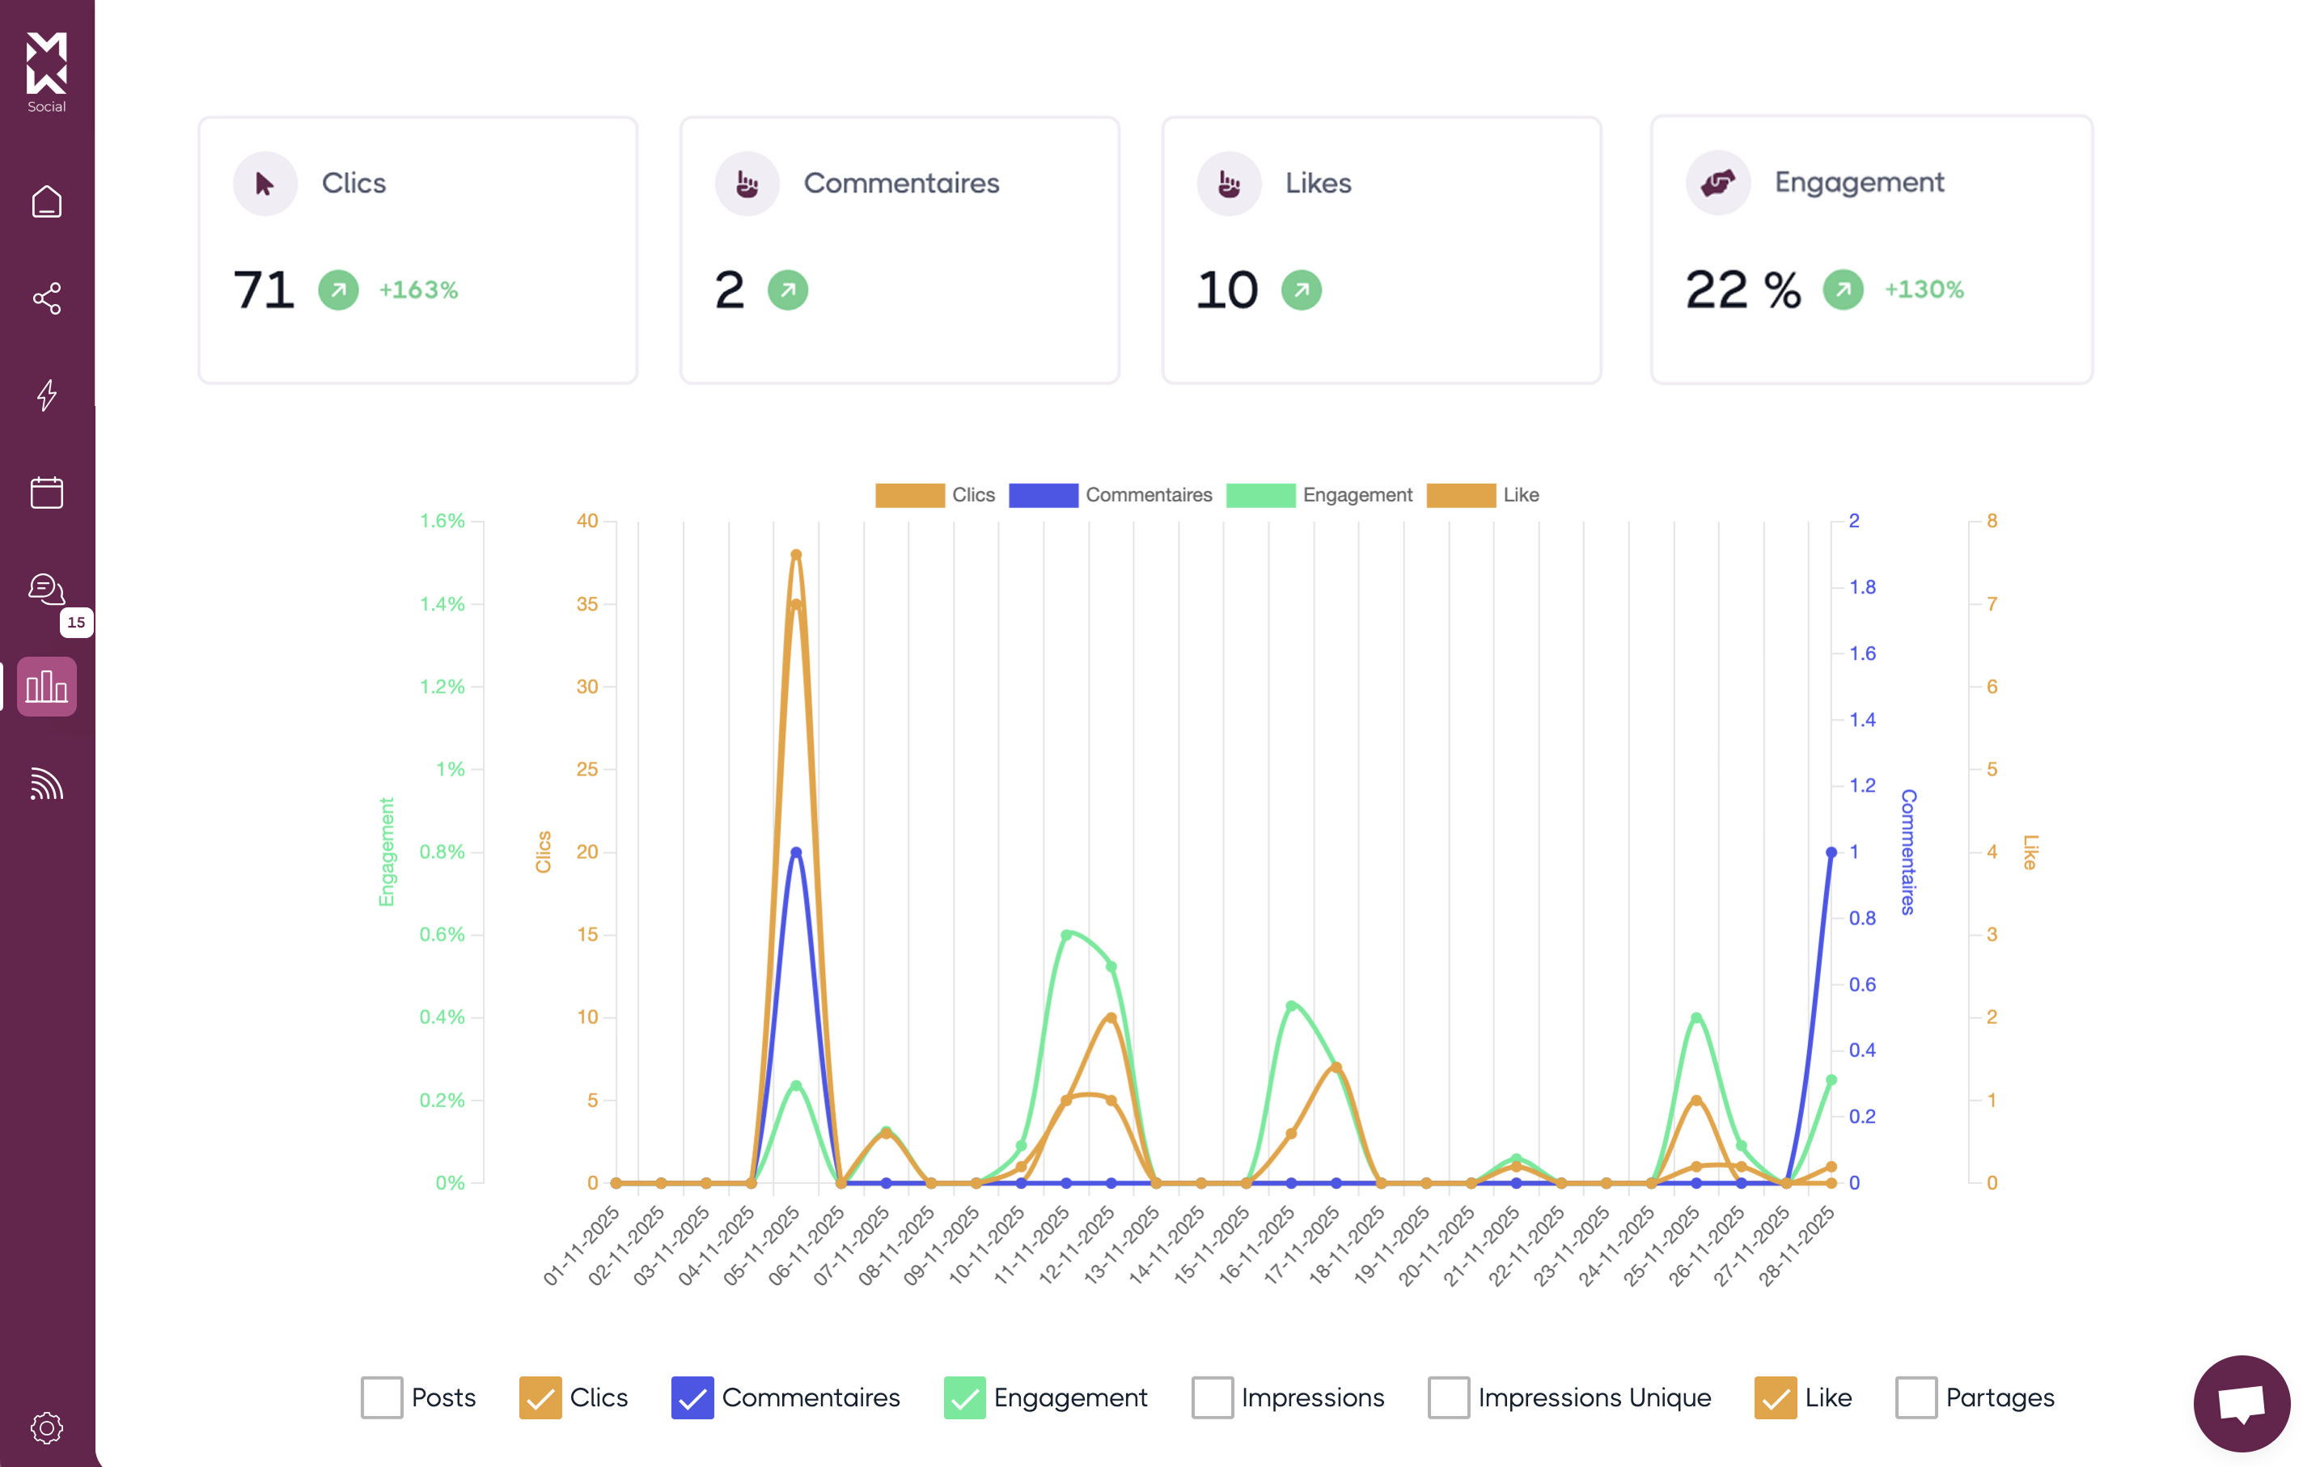Uncheck the Clics checkbox
2320x1467 pixels.
(540, 1397)
